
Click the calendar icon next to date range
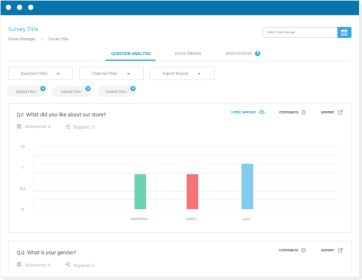[344, 33]
